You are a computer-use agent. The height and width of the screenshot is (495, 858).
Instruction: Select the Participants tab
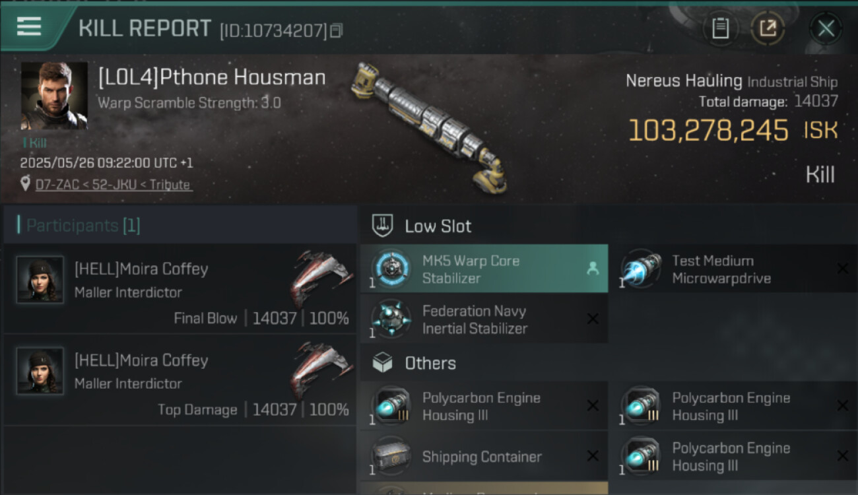[83, 226]
